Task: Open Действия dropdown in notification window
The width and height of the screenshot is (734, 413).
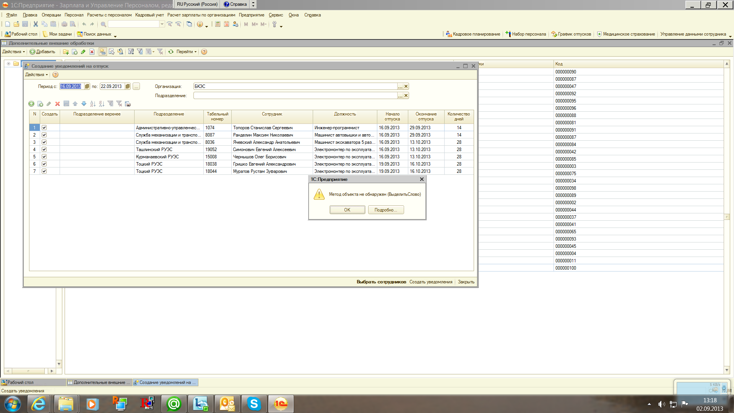Action: click(36, 75)
